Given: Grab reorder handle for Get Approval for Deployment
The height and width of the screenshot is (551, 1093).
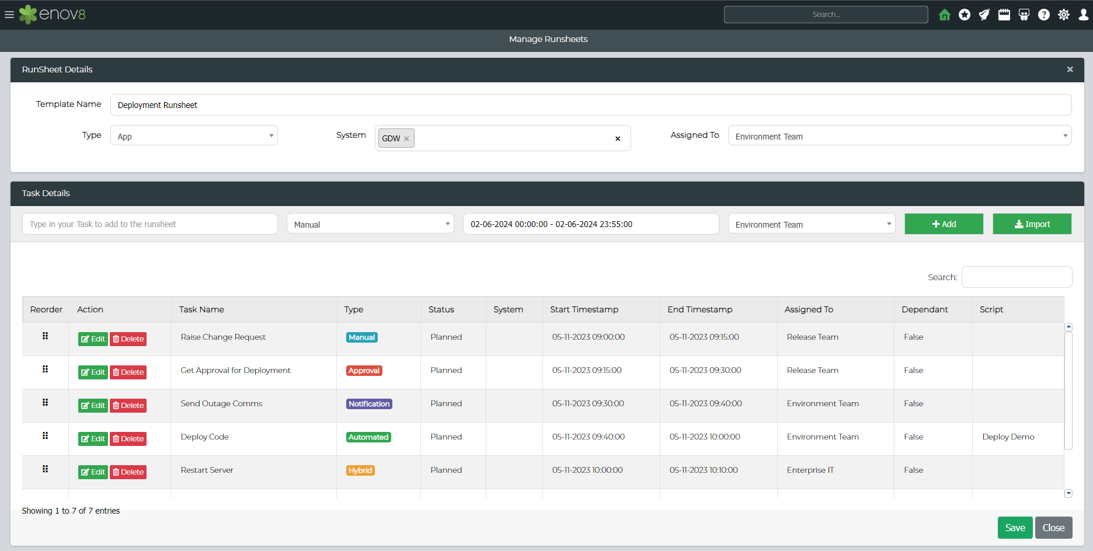Looking at the screenshot, I should tap(45, 369).
